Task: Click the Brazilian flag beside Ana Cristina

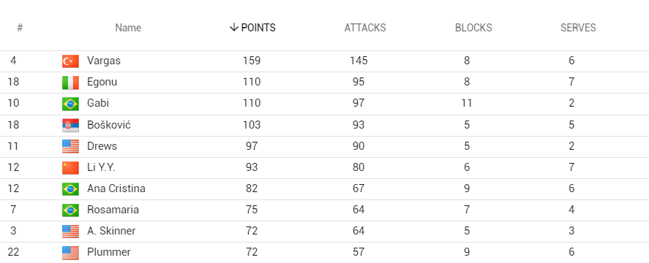Action: point(70,189)
